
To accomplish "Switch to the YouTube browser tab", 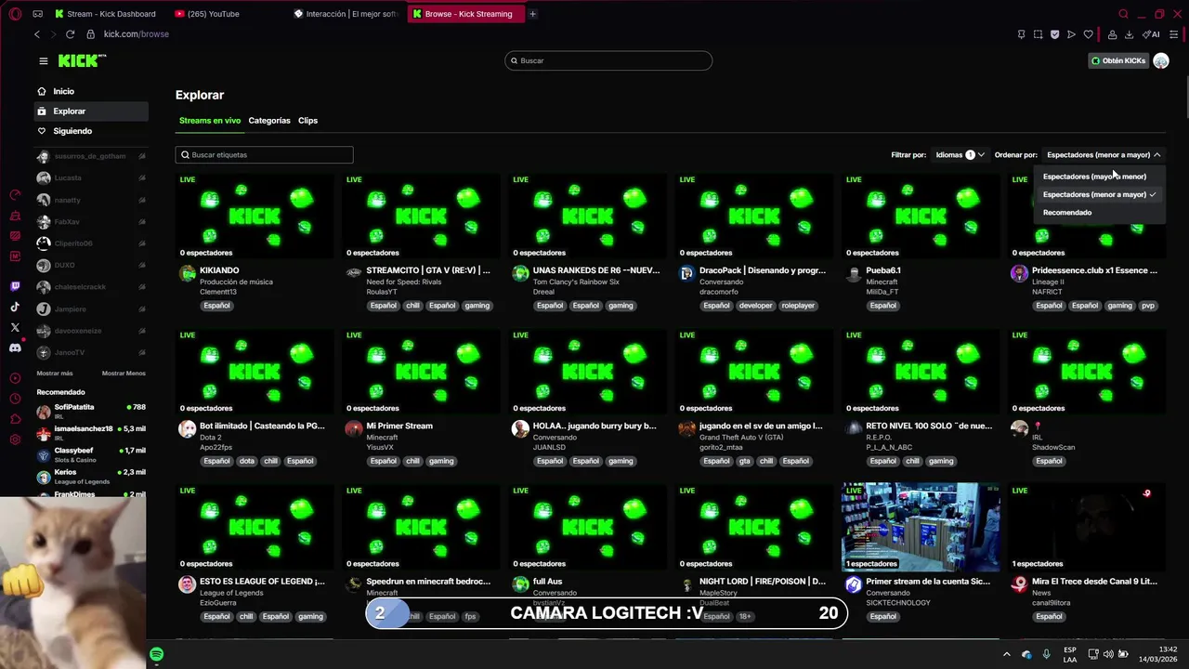I will click(229, 14).
